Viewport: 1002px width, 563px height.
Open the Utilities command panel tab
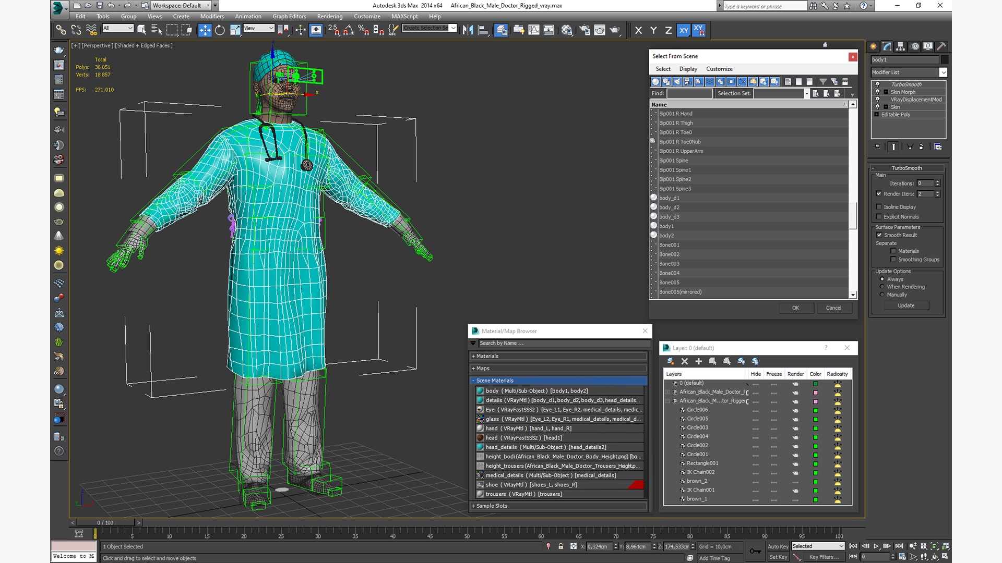pyautogui.click(x=941, y=46)
